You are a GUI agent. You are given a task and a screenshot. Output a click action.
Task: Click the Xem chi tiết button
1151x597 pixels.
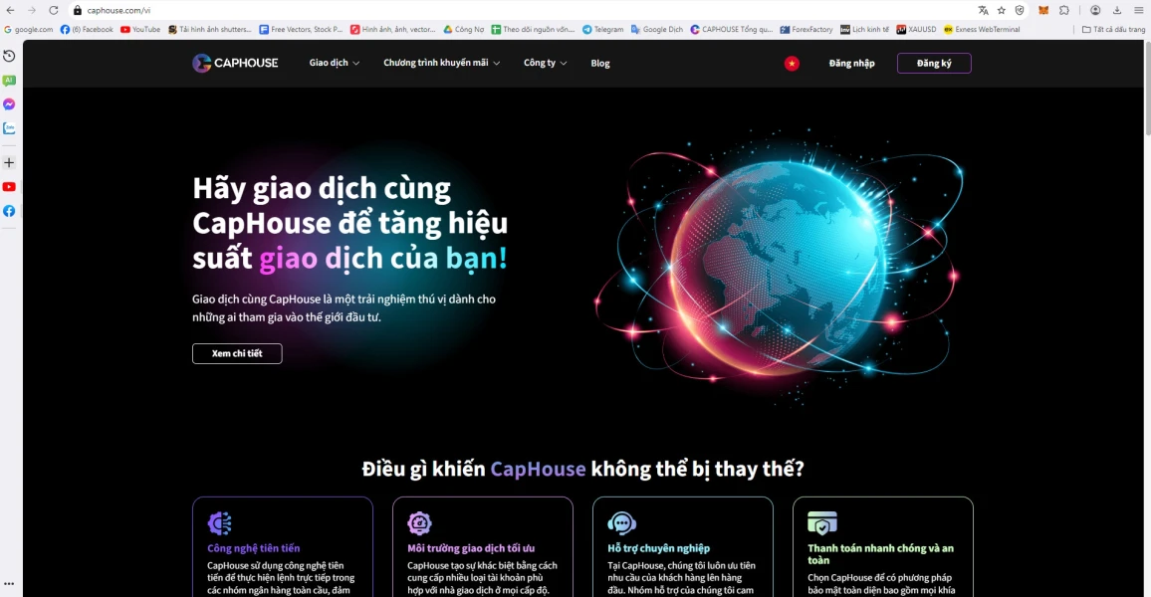point(237,353)
